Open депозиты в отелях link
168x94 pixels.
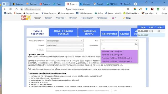[39, 82]
